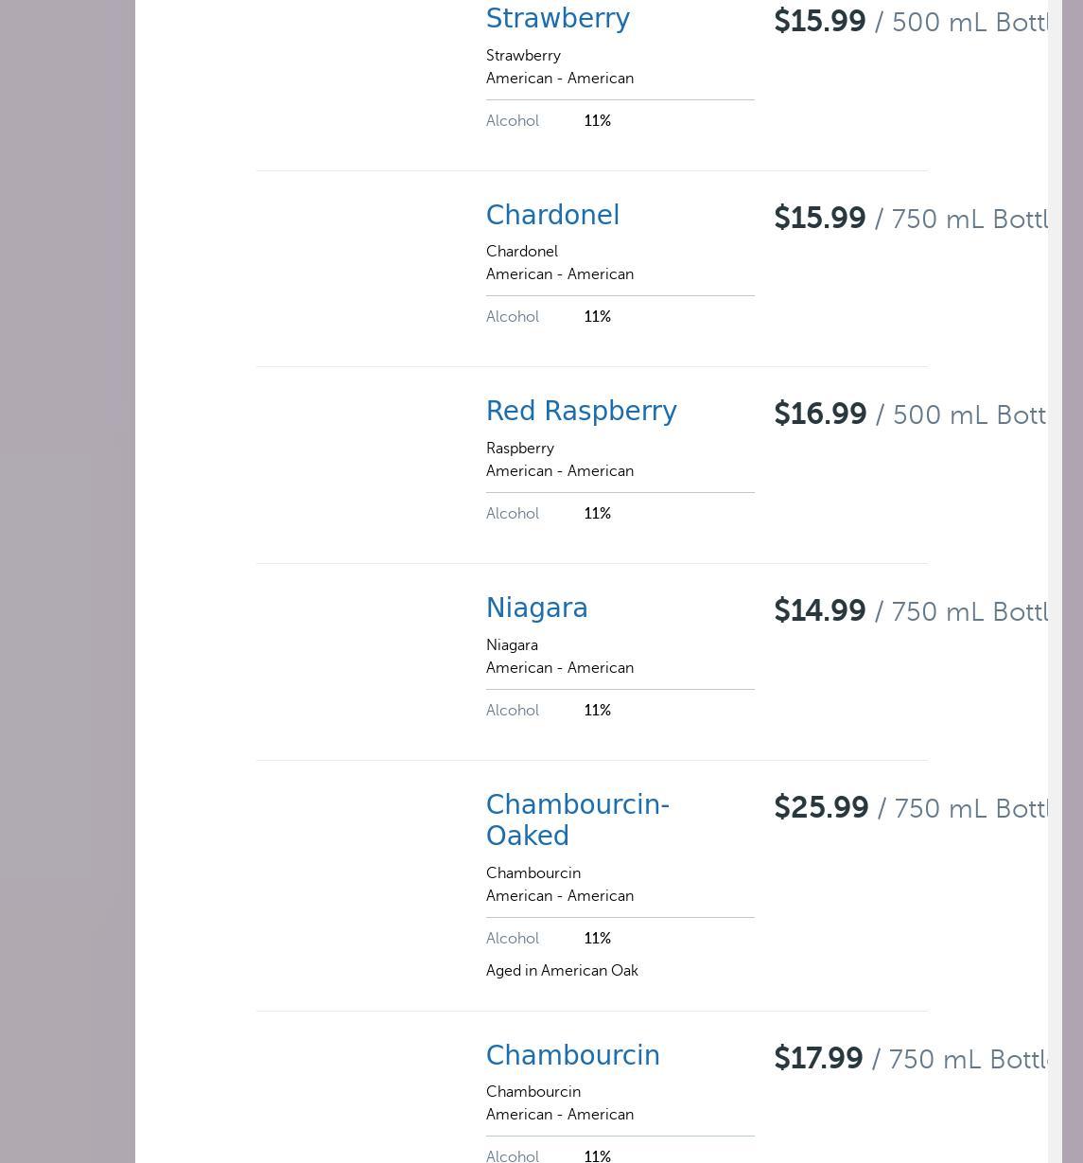The image size is (1083, 1163).
Task: Click the $15.99 Strawberry price
Action: [819, 22]
